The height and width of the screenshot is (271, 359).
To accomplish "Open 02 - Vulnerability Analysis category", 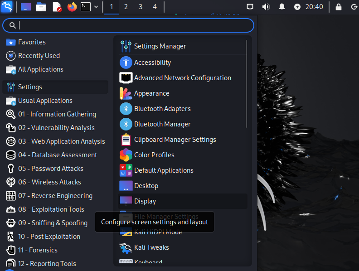I will 55,128.
